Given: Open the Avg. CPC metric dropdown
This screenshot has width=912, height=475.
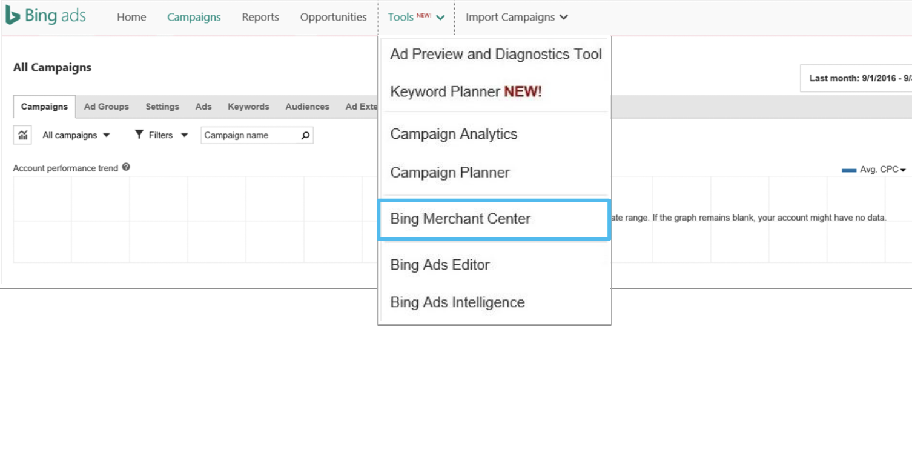Looking at the screenshot, I should coord(882,170).
